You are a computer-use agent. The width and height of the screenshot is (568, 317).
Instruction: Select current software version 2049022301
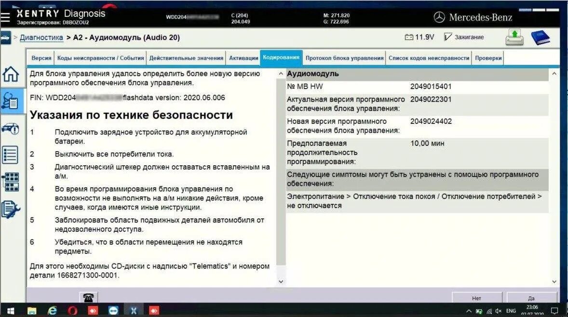431,99
